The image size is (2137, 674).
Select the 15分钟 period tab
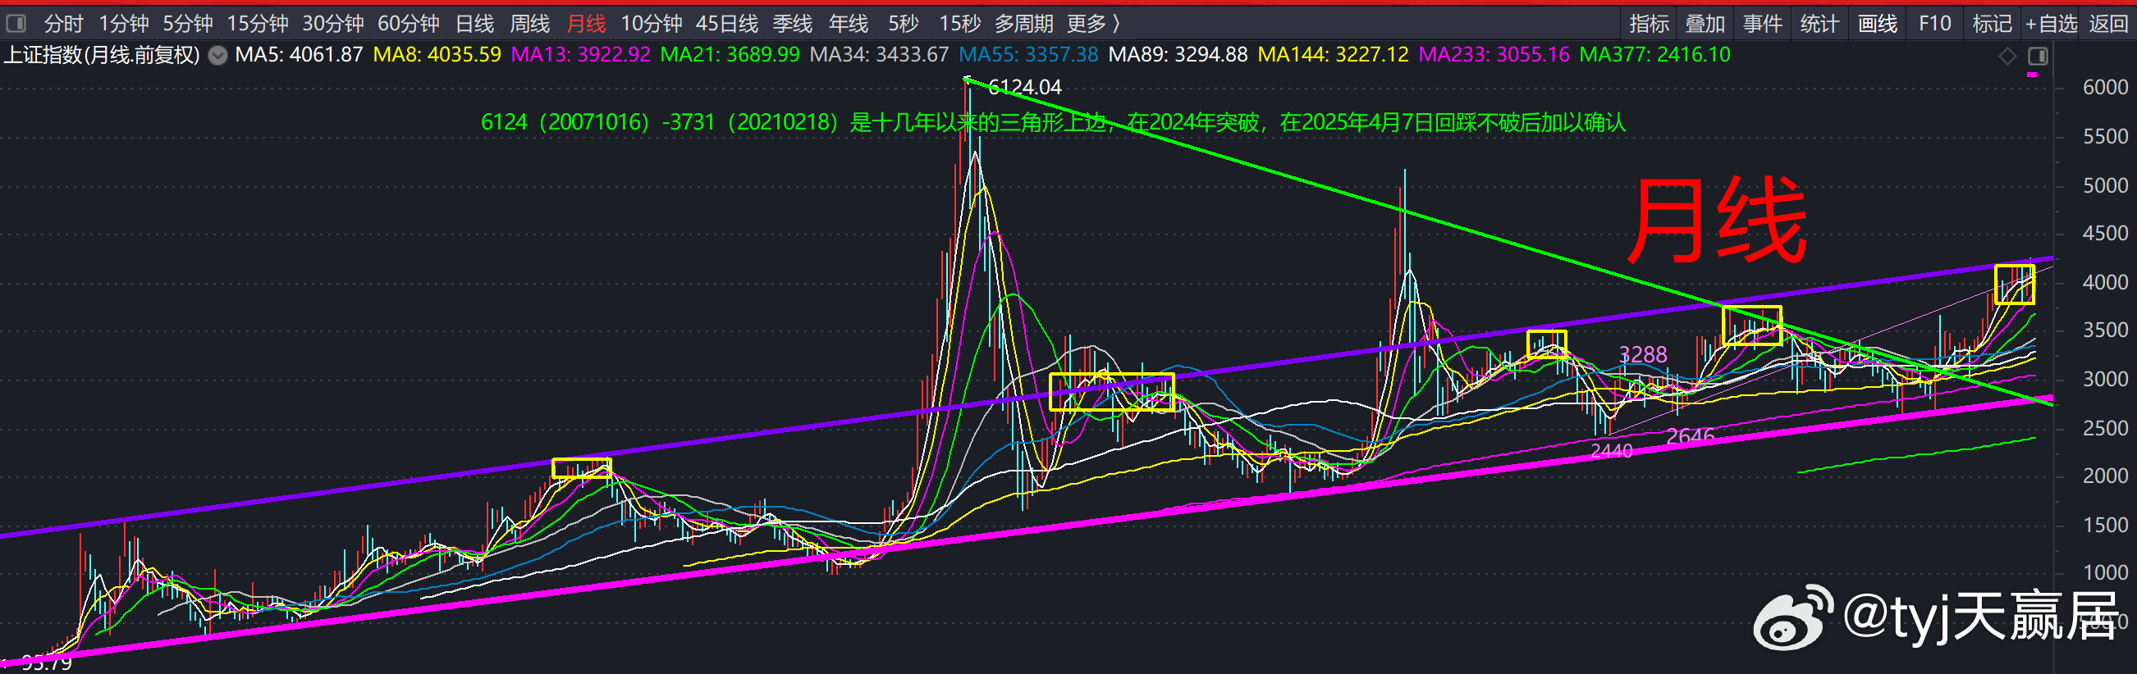pos(258,23)
